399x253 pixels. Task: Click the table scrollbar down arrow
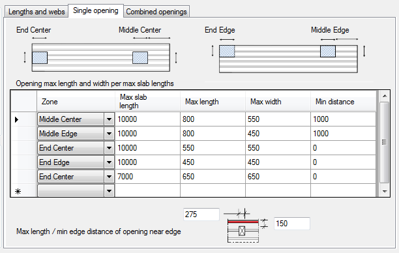(x=385, y=192)
